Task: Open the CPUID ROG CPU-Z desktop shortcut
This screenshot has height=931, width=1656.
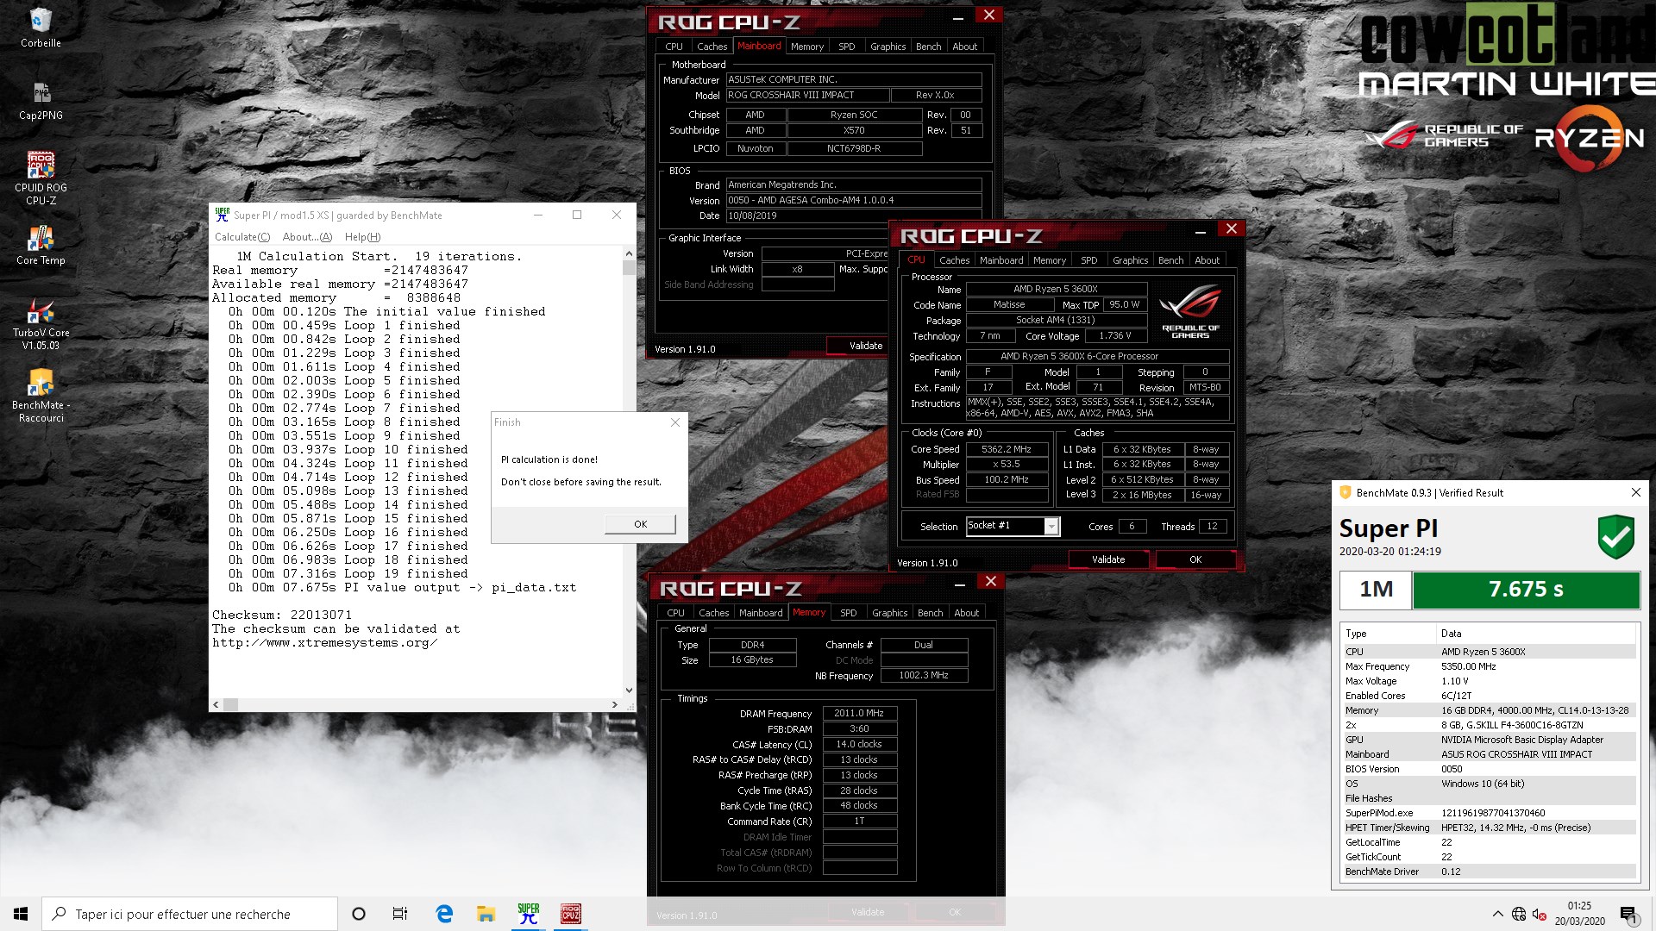Action: point(41,178)
